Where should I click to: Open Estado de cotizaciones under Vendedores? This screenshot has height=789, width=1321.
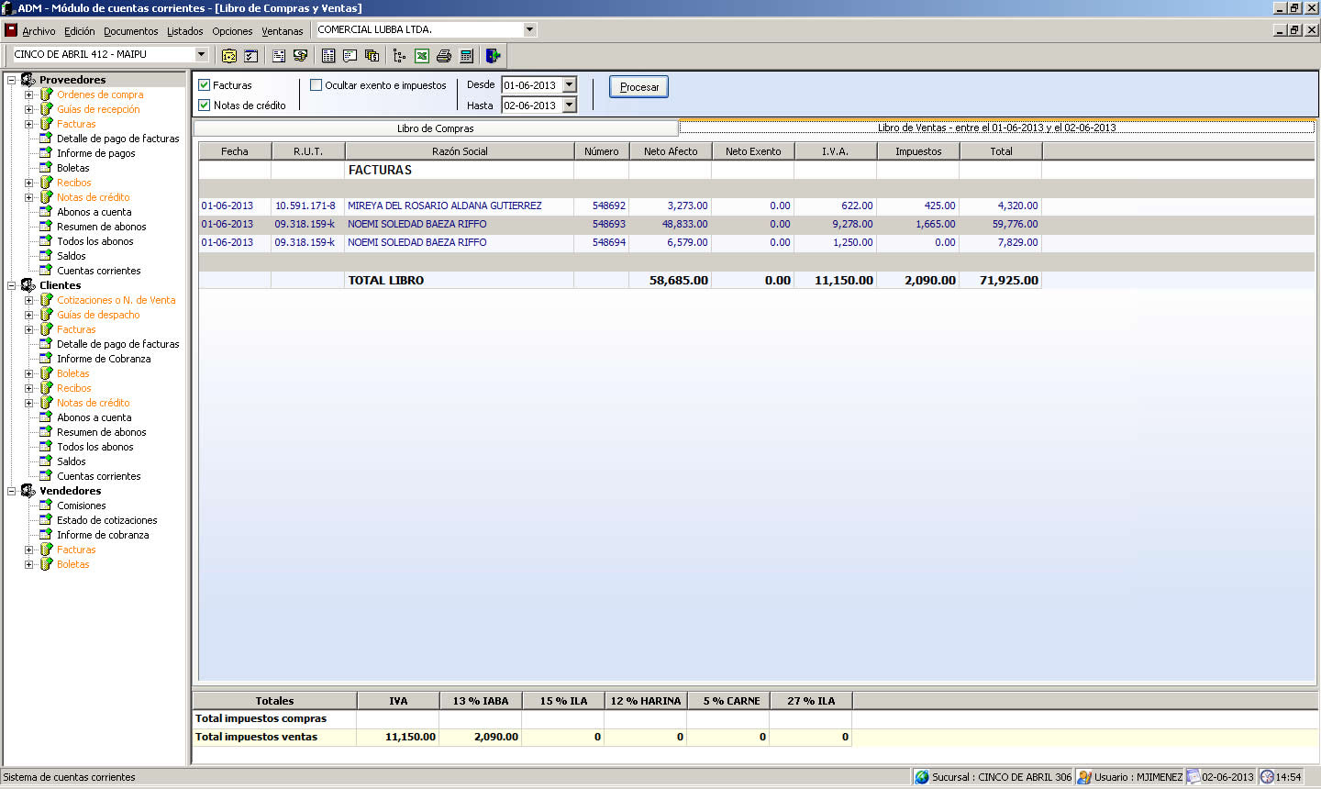pyautogui.click(x=107, y=520)
